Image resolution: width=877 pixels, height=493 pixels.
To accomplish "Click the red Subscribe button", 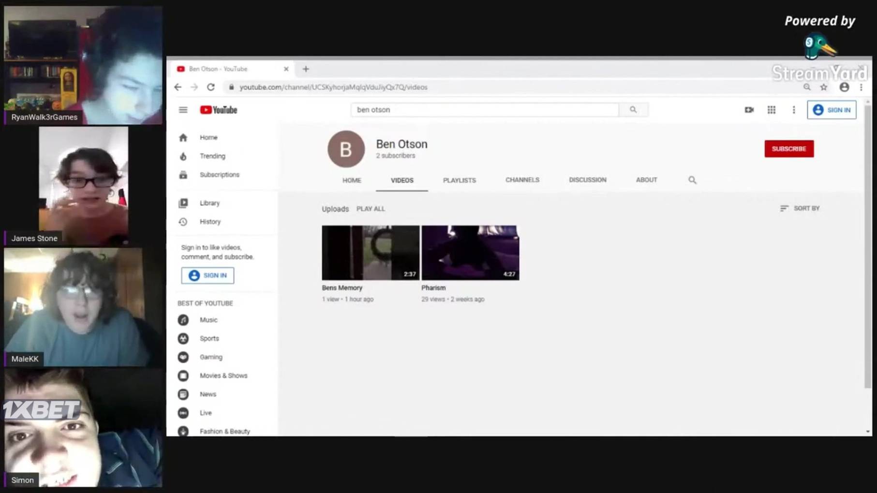I will [x=789, y=149].
